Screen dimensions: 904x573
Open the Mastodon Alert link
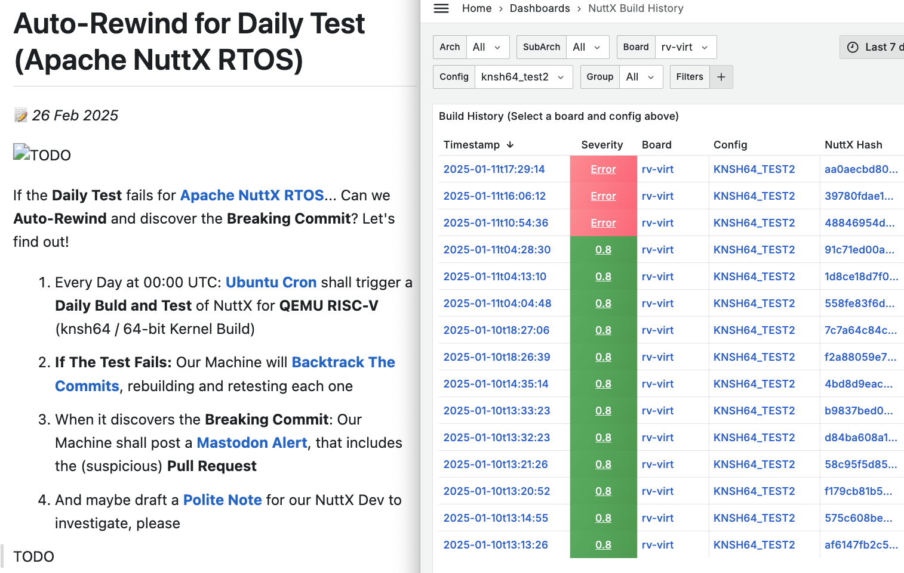point(252,443)
